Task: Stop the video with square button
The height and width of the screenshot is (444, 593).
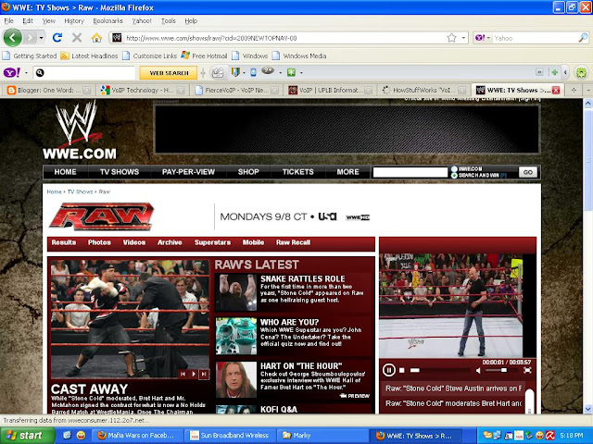Action: point(402,370)
